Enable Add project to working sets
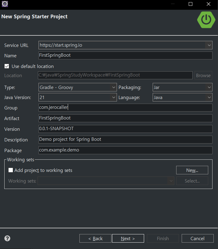The width and height of the screenshot is (218, 249). tap(11, 170)
